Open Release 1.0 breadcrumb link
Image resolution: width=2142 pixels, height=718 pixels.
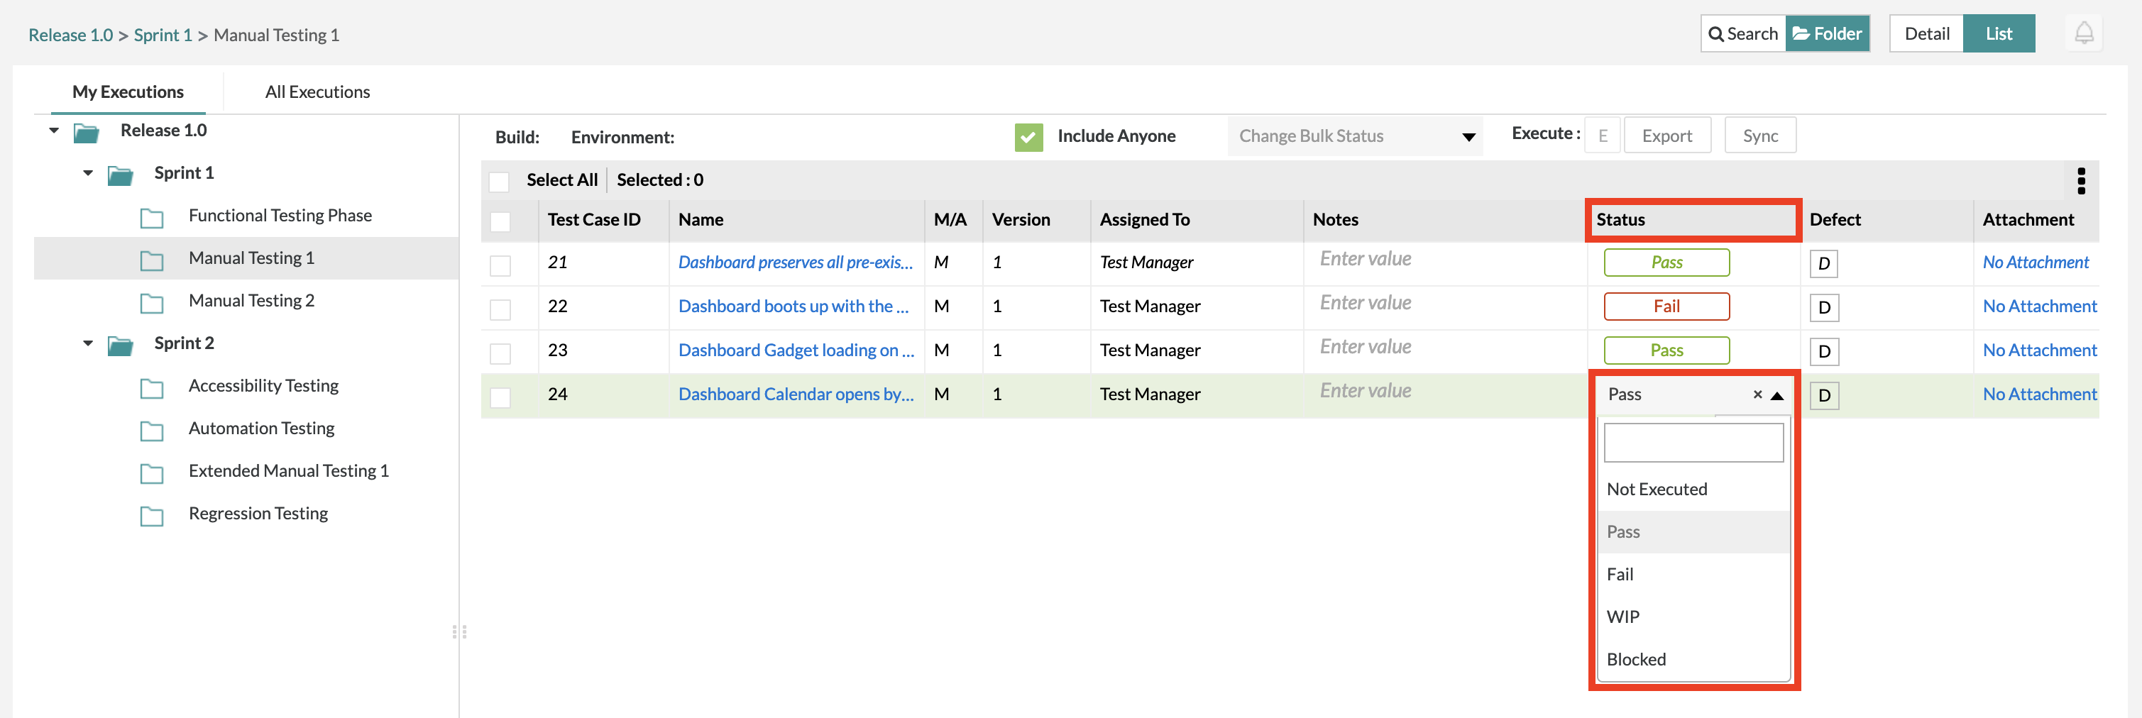tap(71, 35)
